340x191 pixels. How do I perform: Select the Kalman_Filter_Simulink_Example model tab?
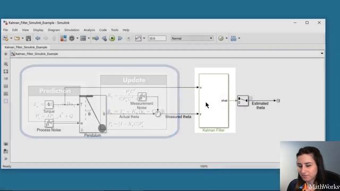click(x=26, y=47)
